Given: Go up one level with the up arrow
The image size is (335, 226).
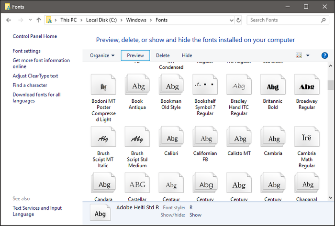Looking at the screenshot, I should [39, 20].
